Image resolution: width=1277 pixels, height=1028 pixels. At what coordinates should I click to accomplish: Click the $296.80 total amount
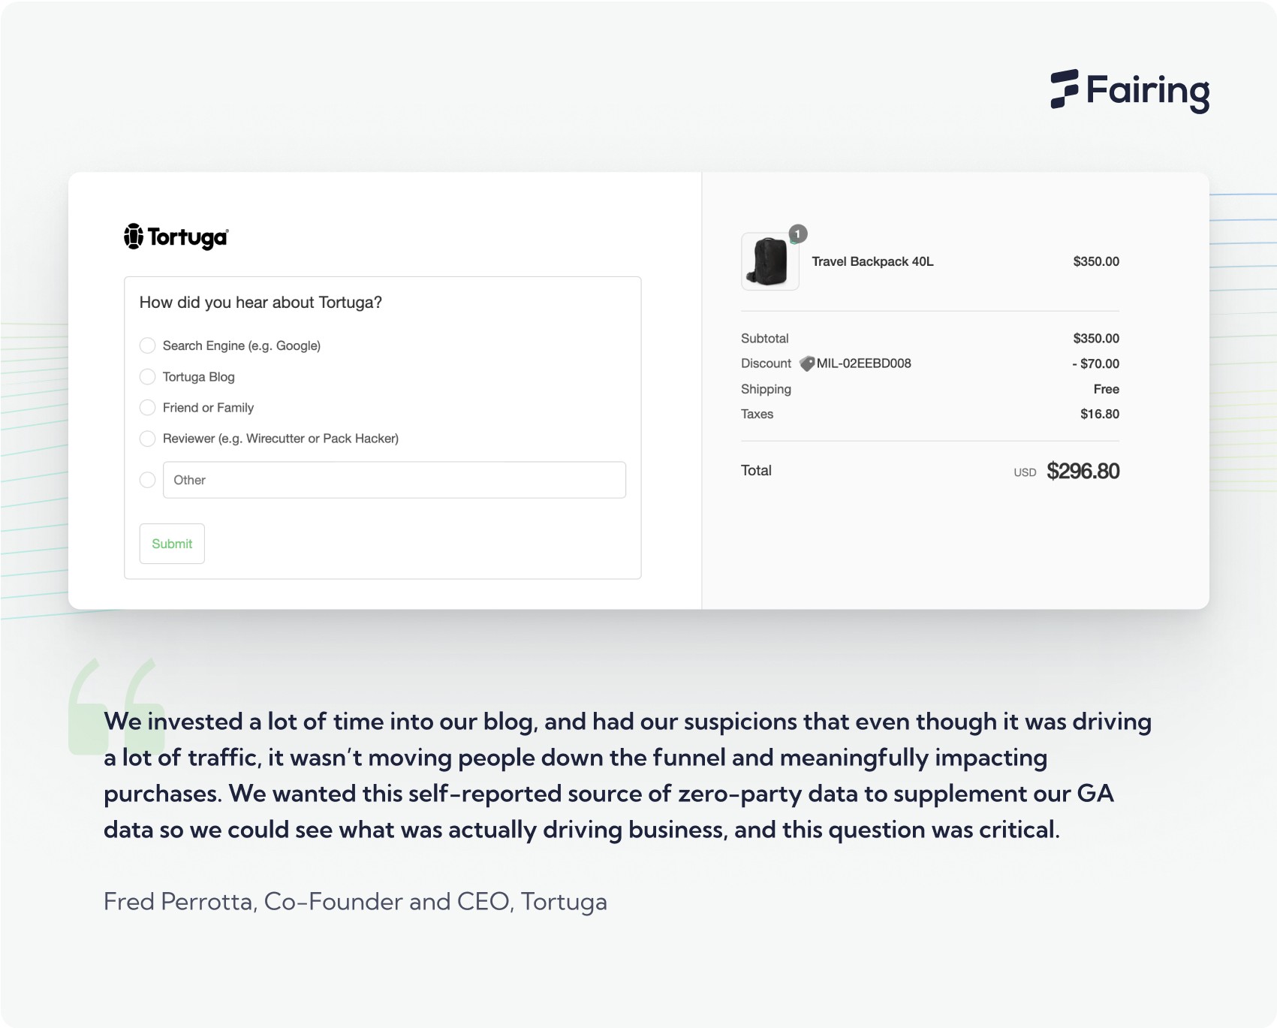point(1083,471)
